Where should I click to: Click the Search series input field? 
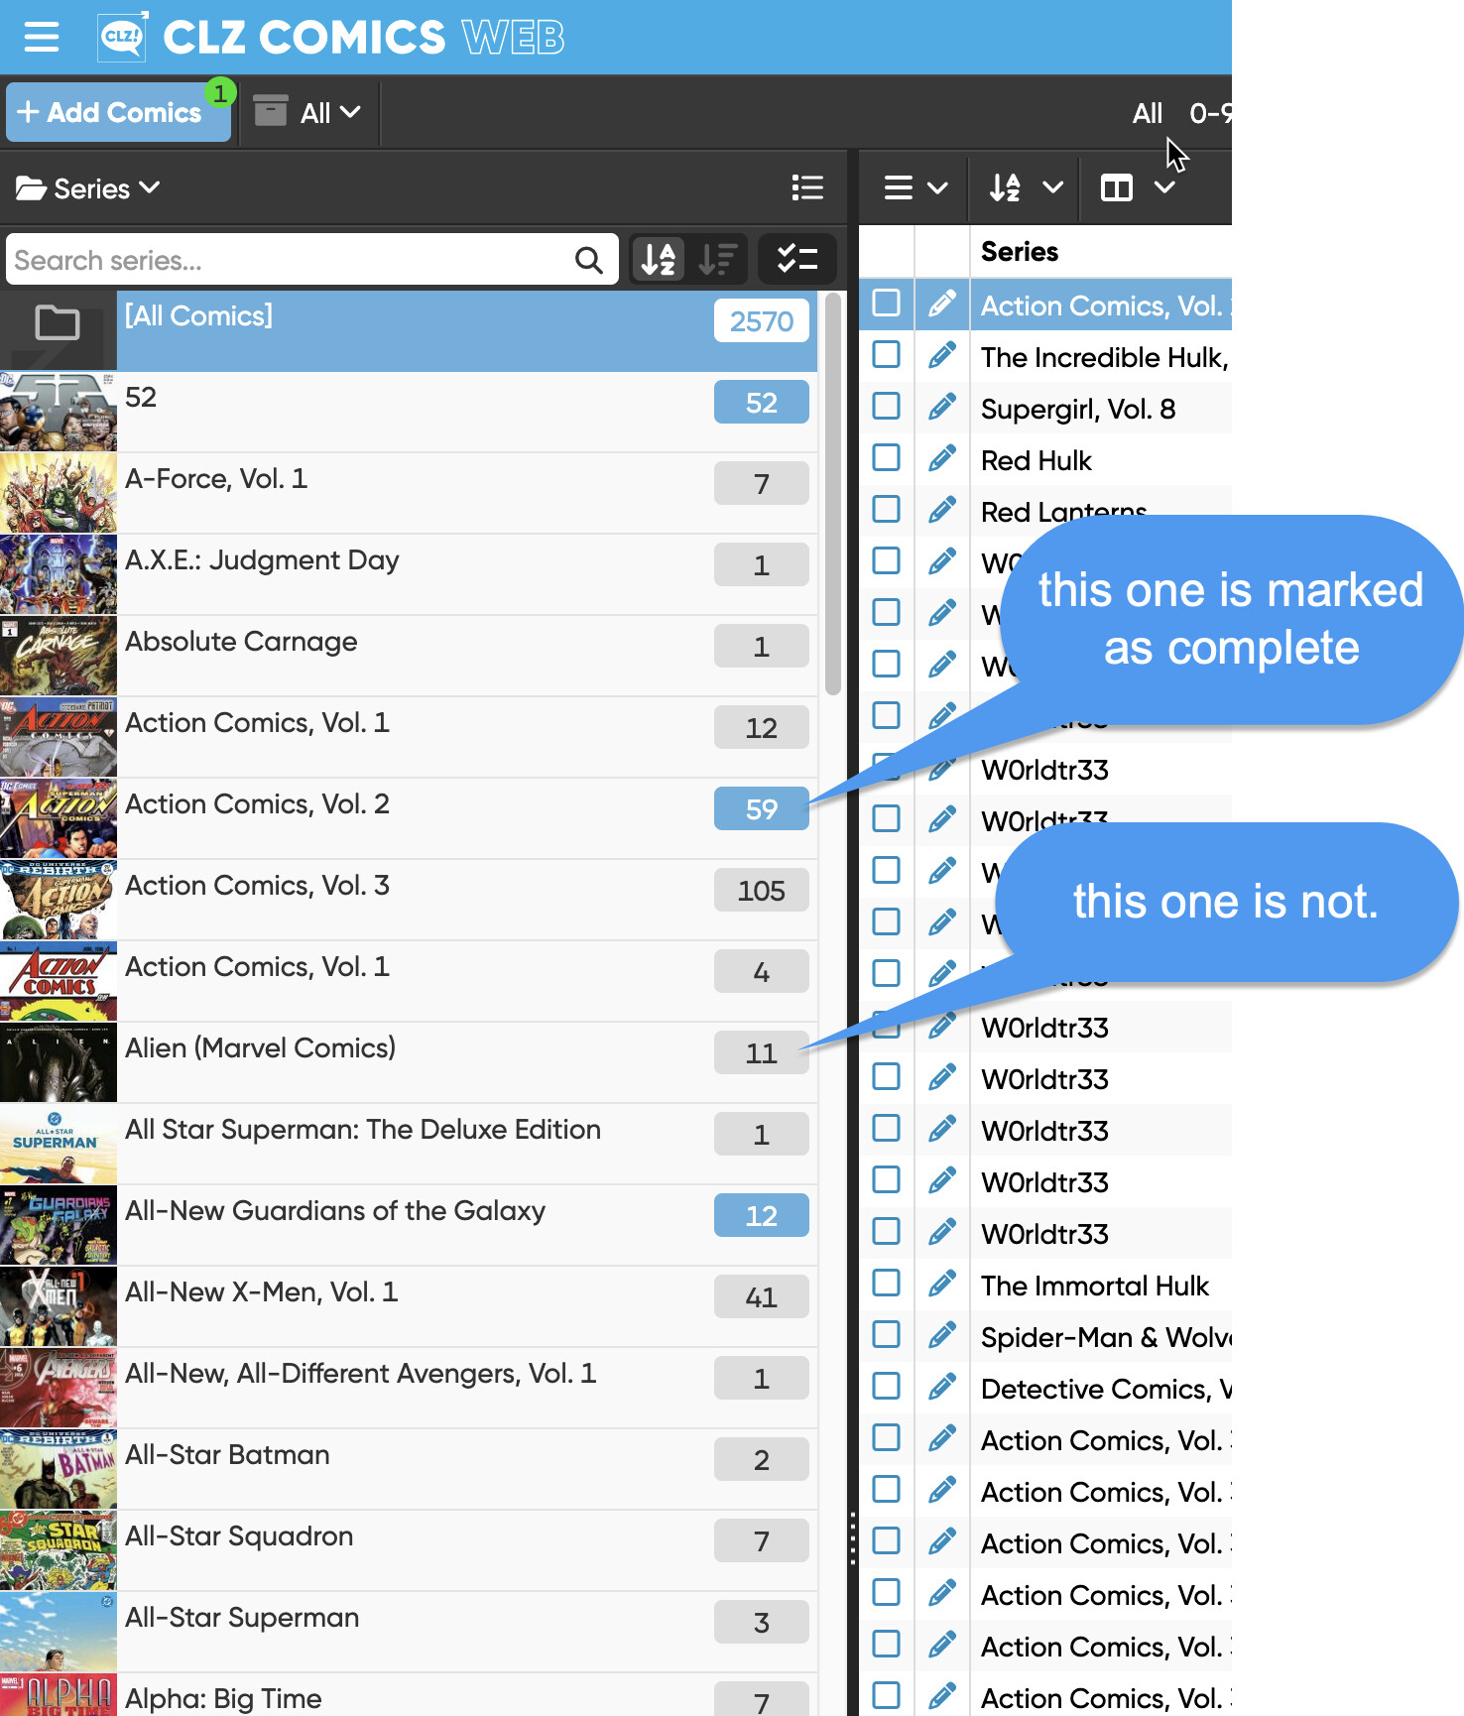click(x=288, y=261)
